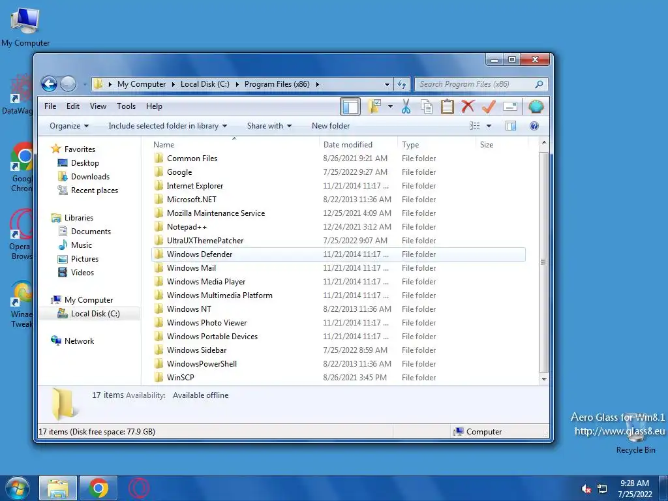Open the address bar history dropdown
Image resolution: width=668 pixels, height=501 pixels.
[x=387, y=84]
